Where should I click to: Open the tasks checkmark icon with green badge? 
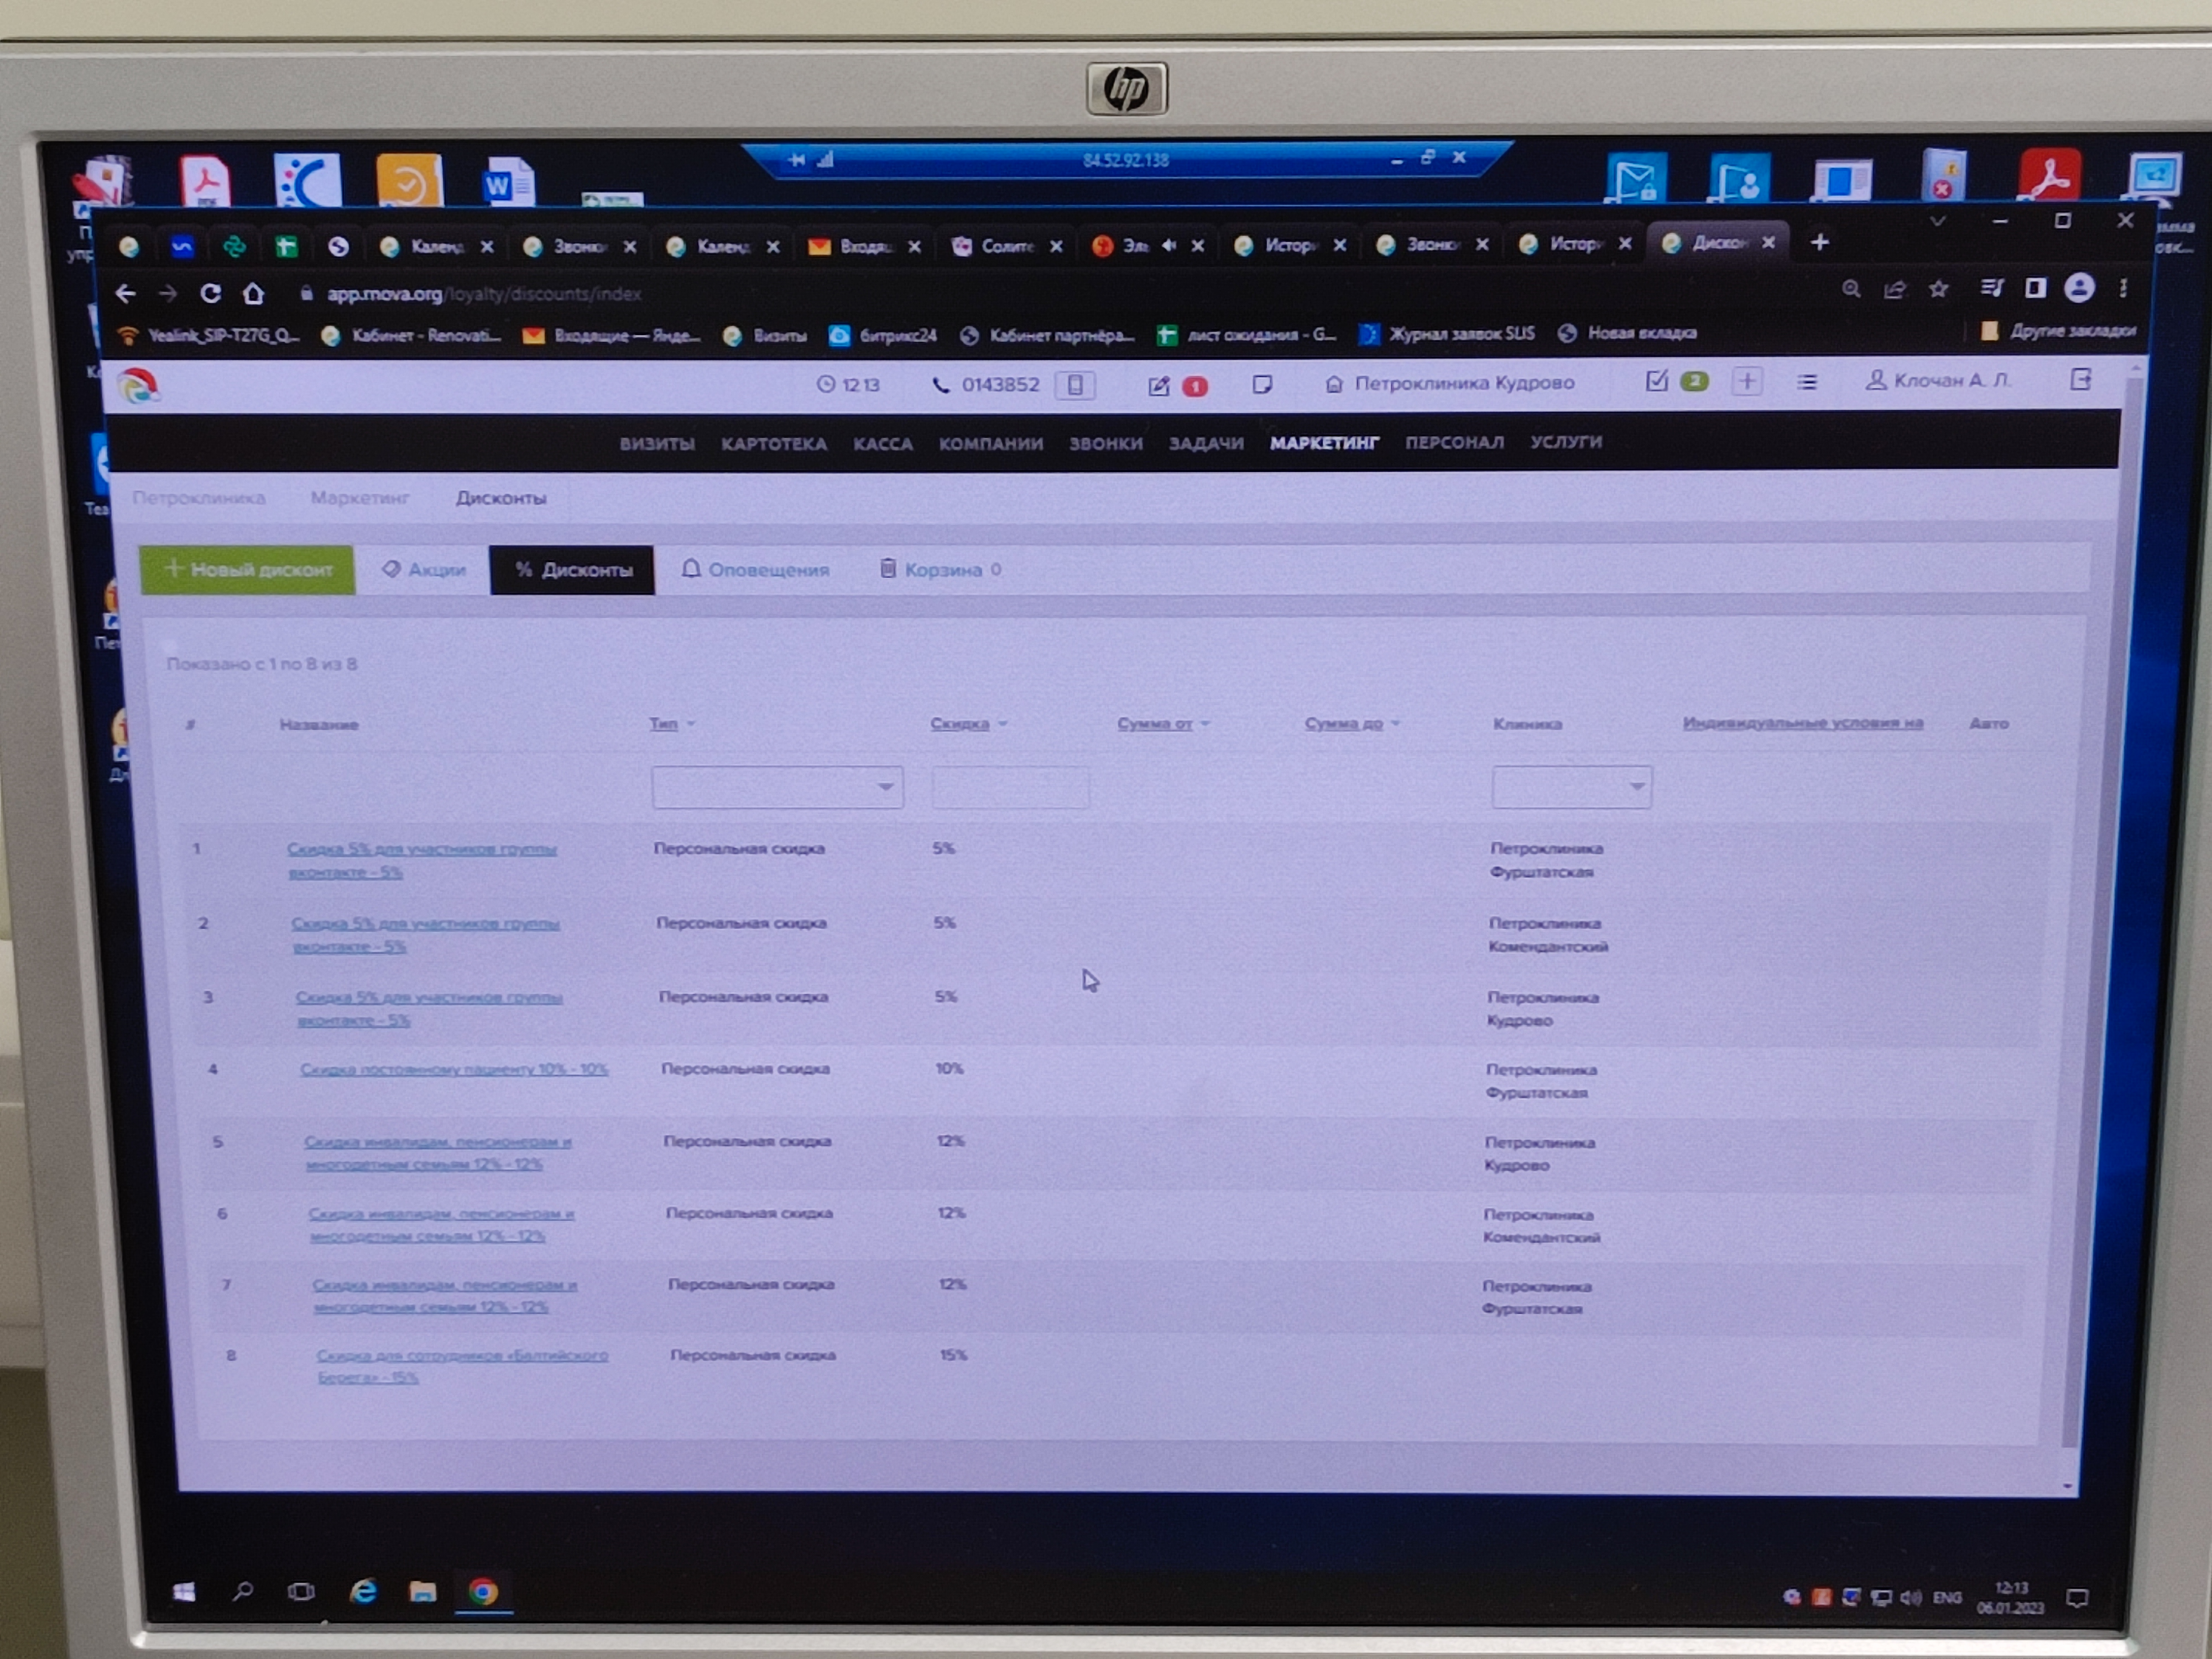click(x=1657, y=381)
